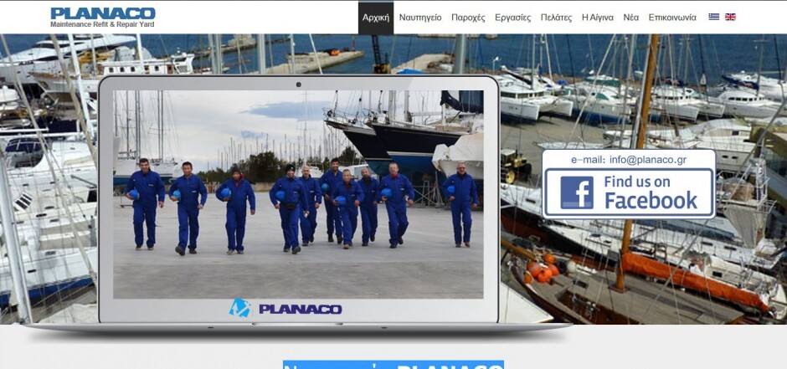Click the PLANACO logo below the slideshow
Image resolution: width=787 pixels, height=369 pixels.
click(x=285, y=308)
